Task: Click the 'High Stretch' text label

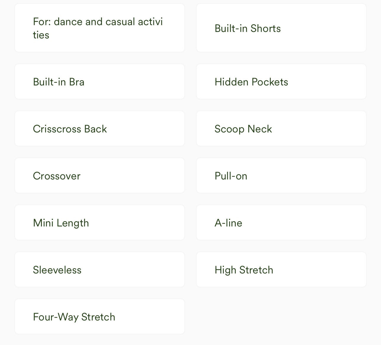Action: (x=244, y=270)
